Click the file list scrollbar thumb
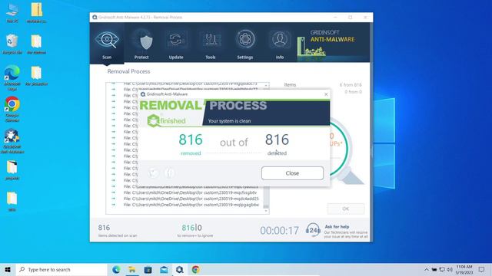The image size is (492, 276). click(266, 206)
